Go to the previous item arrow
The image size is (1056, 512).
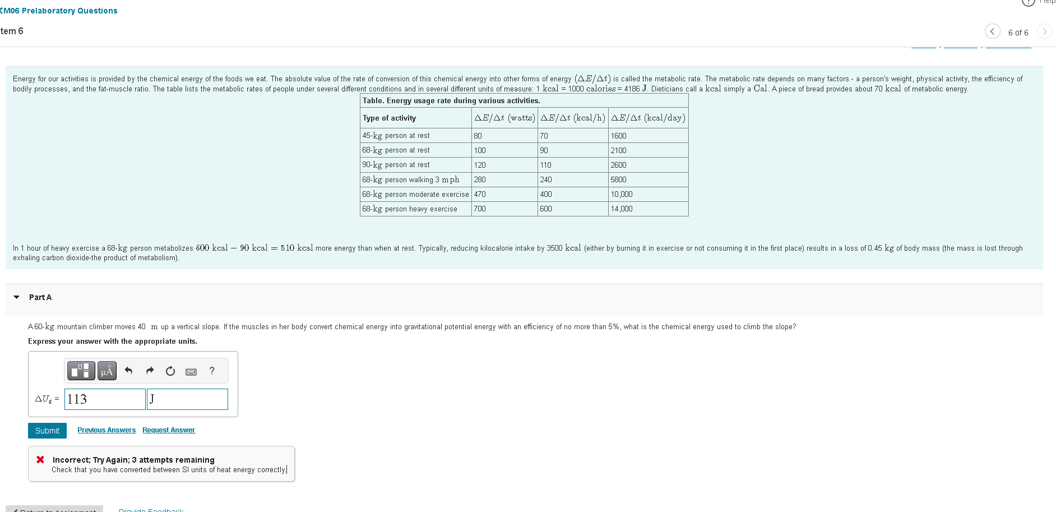point(992,31)
